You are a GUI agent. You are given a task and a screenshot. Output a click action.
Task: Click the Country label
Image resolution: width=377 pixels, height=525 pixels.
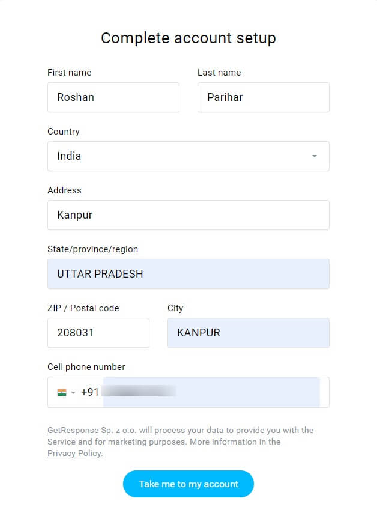point(64,132)
